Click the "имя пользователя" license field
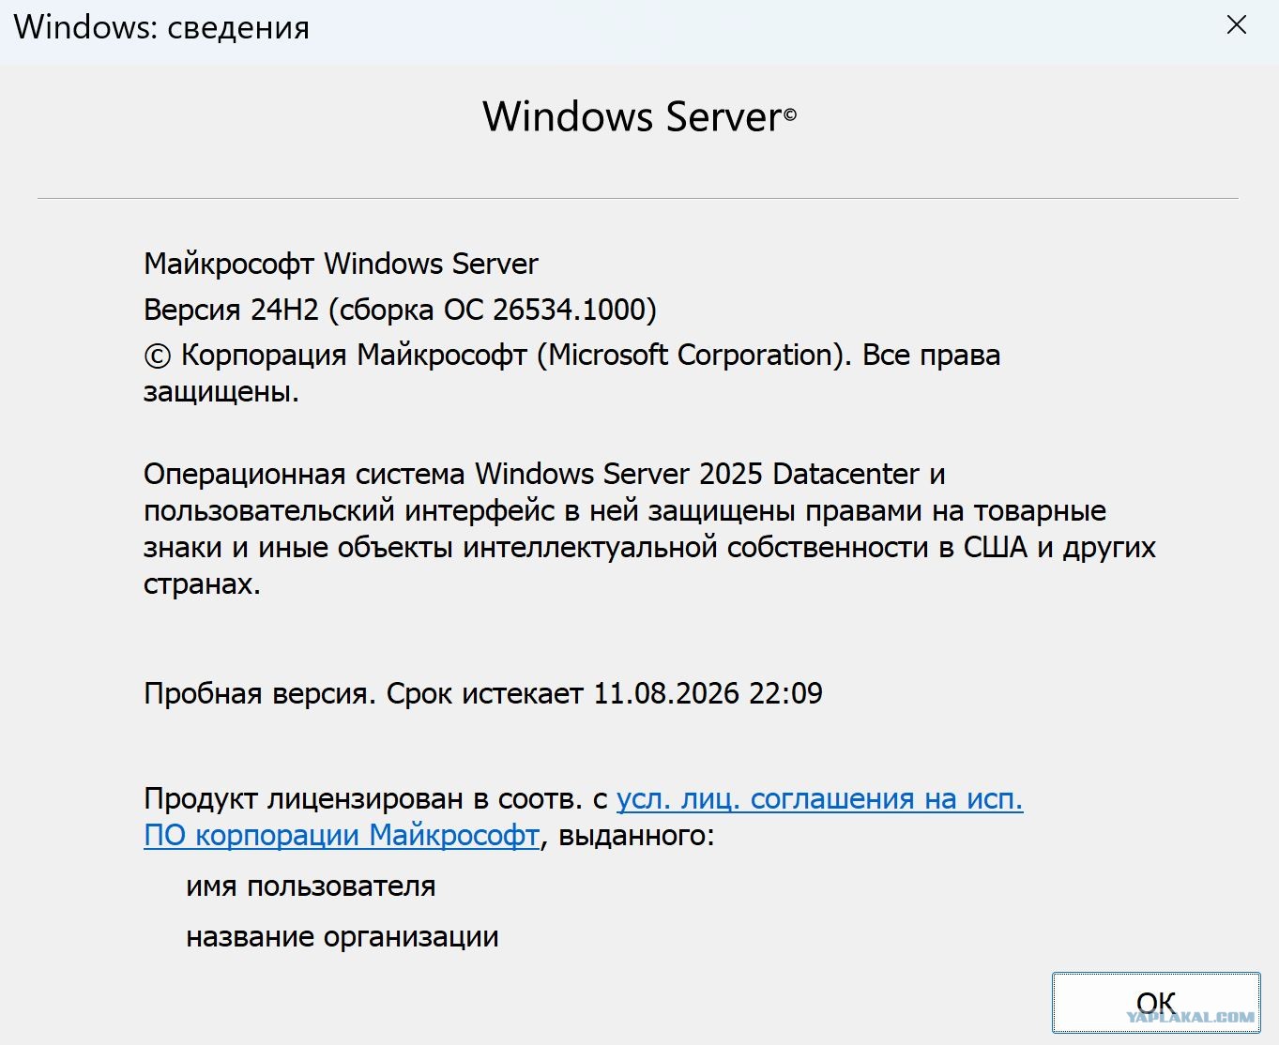This screenshot has height=1045, width=1279. [311, 886]
